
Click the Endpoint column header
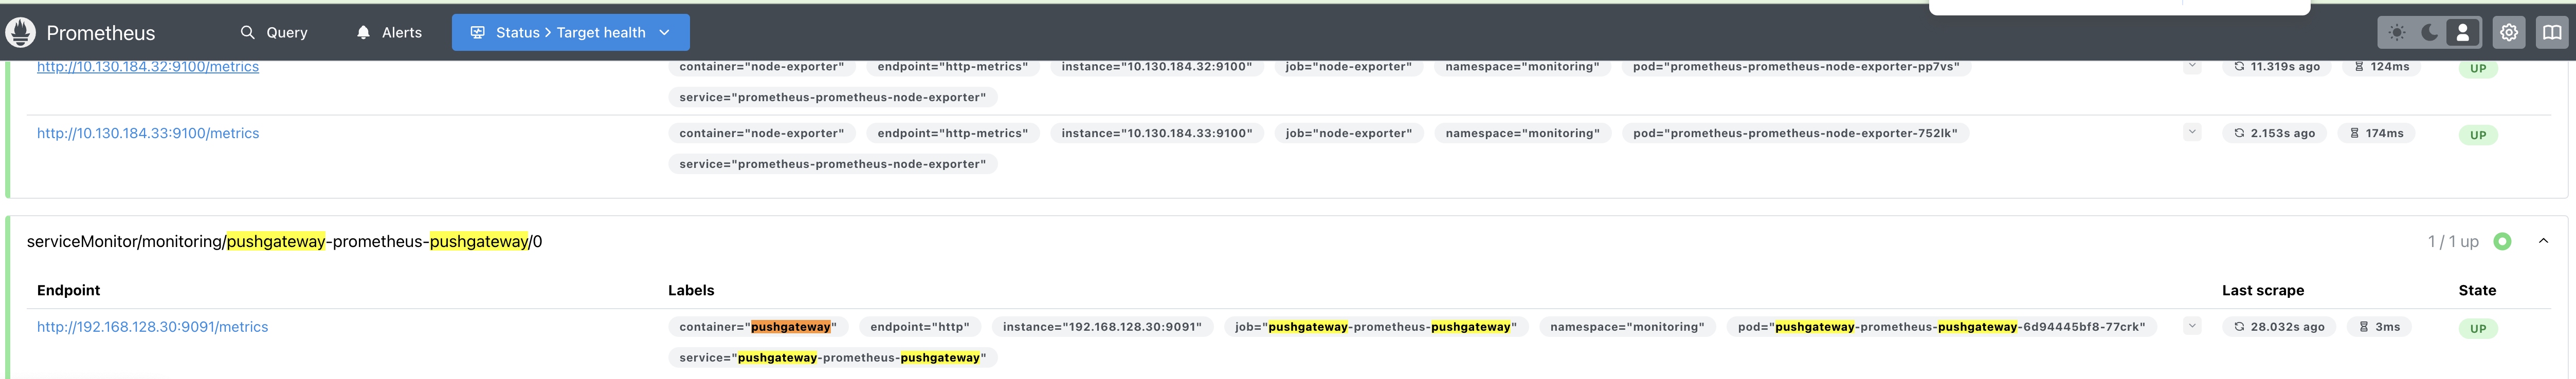[68, 290]
